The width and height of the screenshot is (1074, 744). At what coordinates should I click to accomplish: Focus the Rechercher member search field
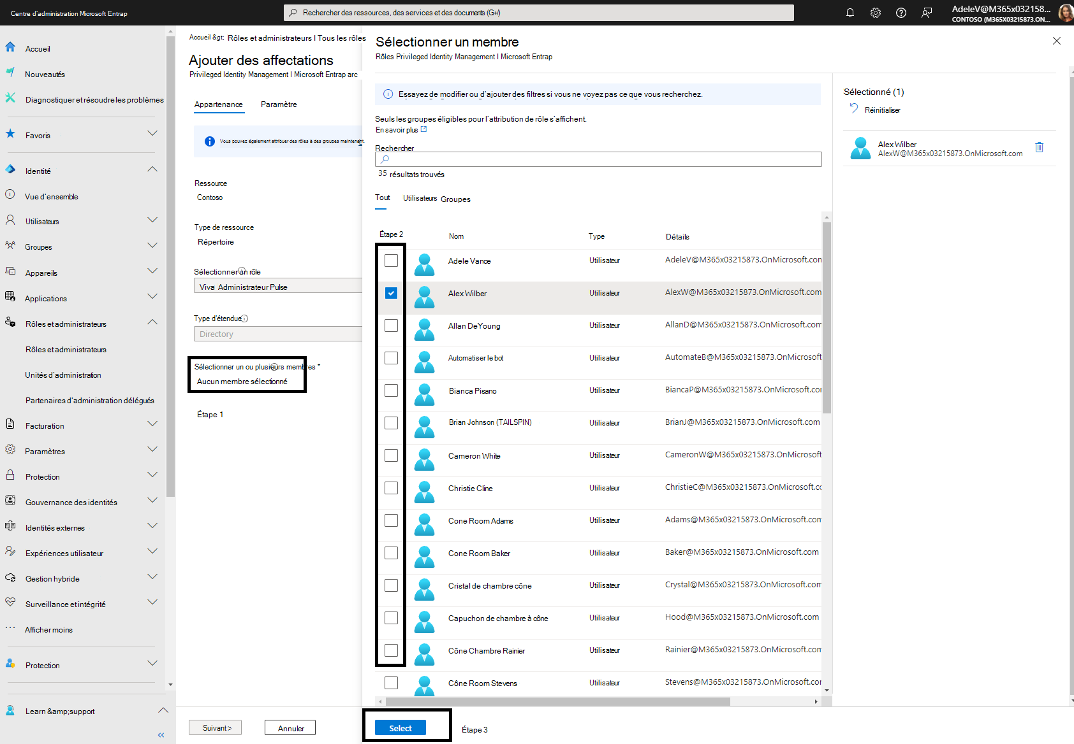598,159
